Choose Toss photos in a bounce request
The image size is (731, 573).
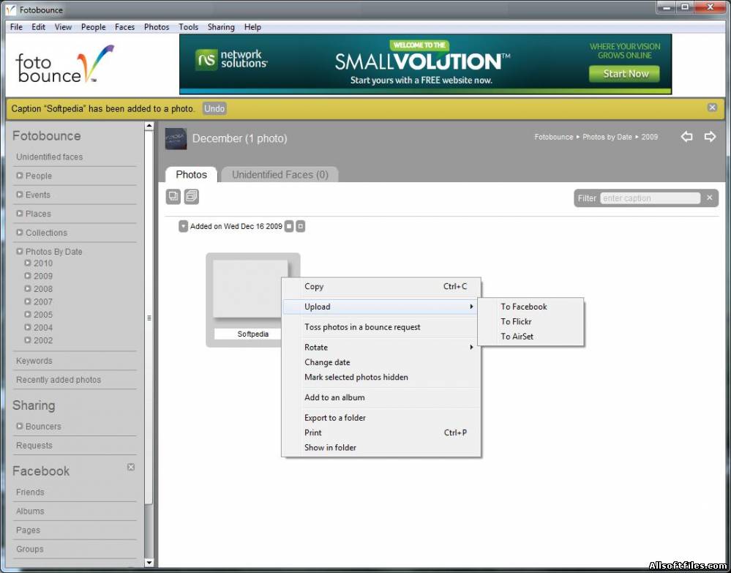(x=381, y=327)
